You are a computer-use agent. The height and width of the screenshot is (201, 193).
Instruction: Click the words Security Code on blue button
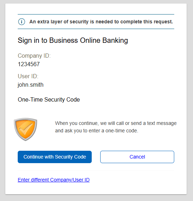click(70, 157)
